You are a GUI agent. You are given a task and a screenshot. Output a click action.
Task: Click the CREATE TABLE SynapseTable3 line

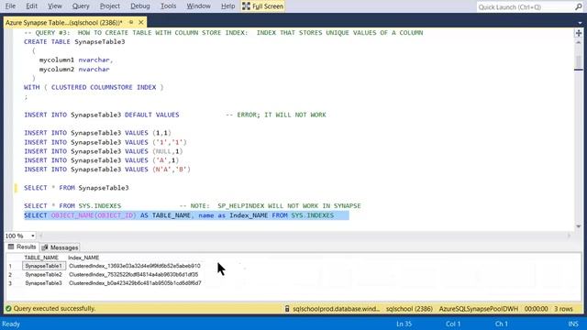click(x=74, y=42)
